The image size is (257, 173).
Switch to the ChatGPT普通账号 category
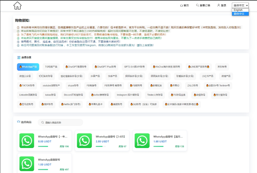(76, 67)
